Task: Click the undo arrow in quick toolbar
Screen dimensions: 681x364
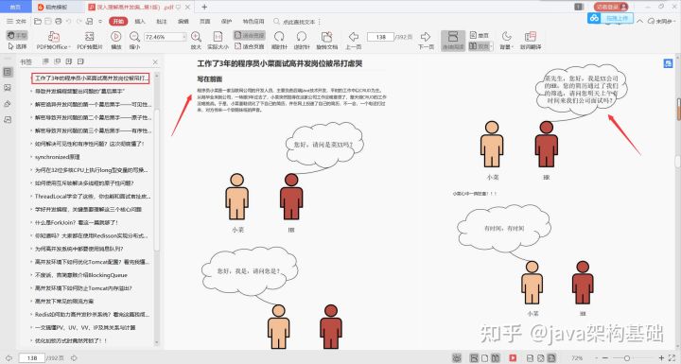Action: 69,22
